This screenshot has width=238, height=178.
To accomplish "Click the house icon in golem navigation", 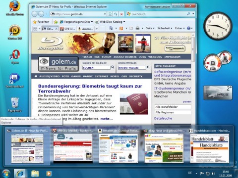I will pos(36,76).
